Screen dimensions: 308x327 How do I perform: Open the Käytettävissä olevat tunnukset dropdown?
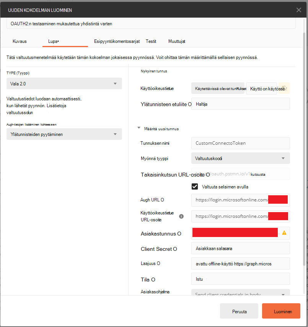coord(218,88)
